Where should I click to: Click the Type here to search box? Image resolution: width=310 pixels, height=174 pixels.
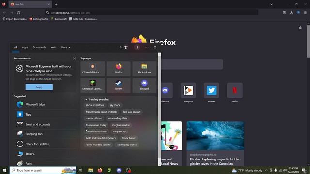(x=43, y=170)
